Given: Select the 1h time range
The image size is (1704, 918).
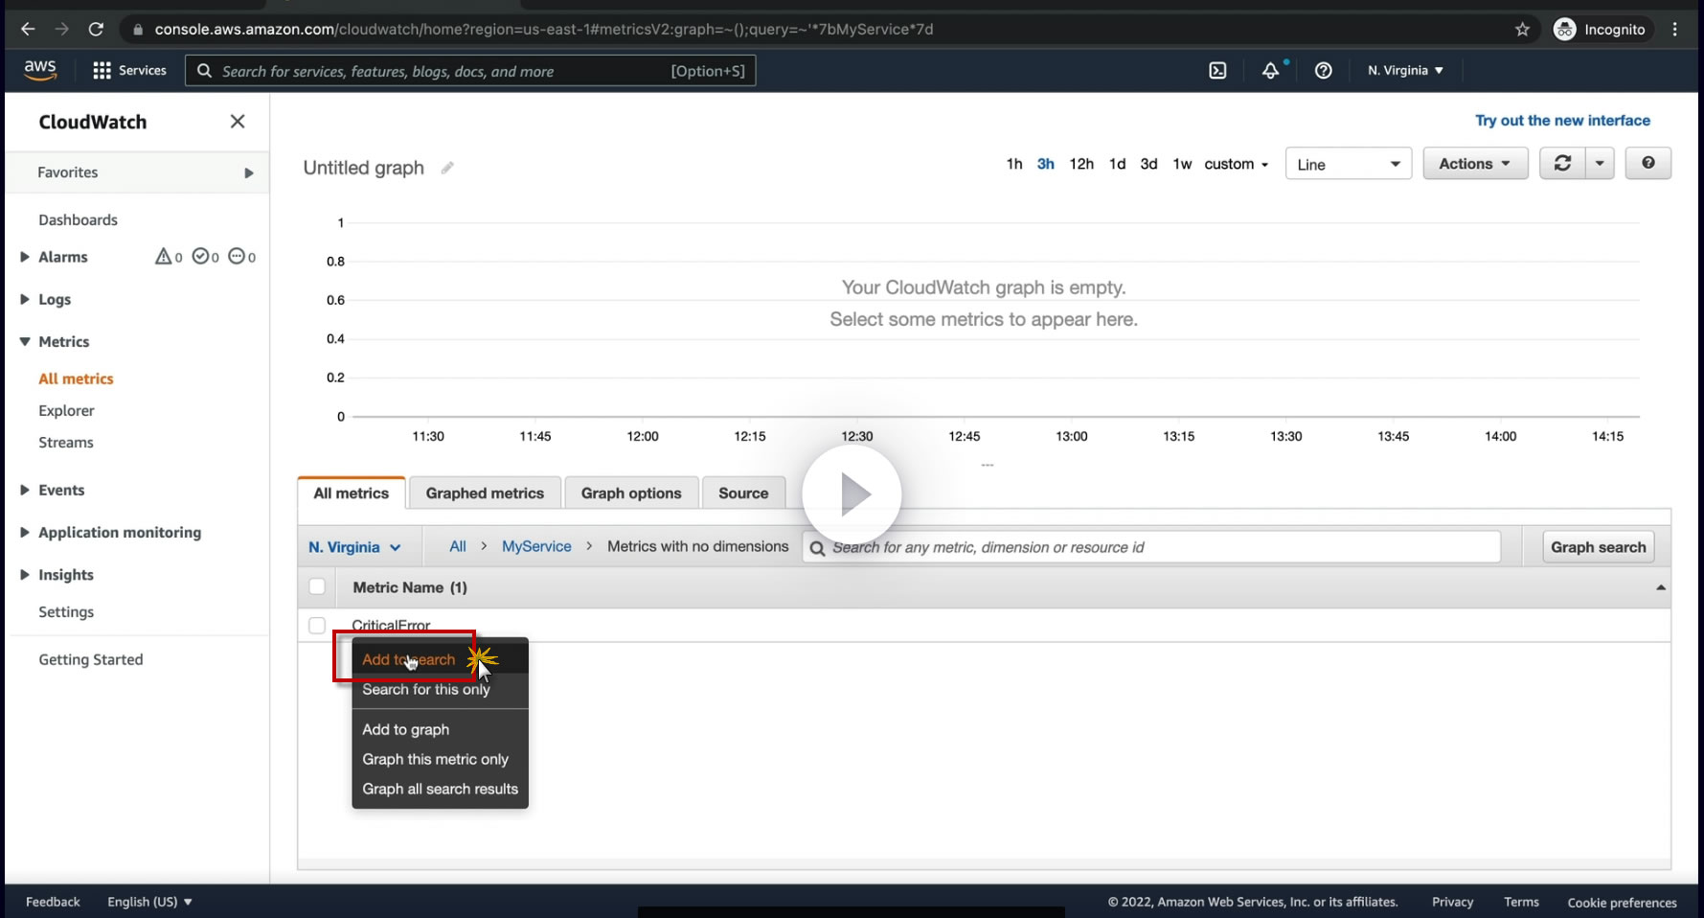Looking at the screenshot, I should (x=1014, y=164).
